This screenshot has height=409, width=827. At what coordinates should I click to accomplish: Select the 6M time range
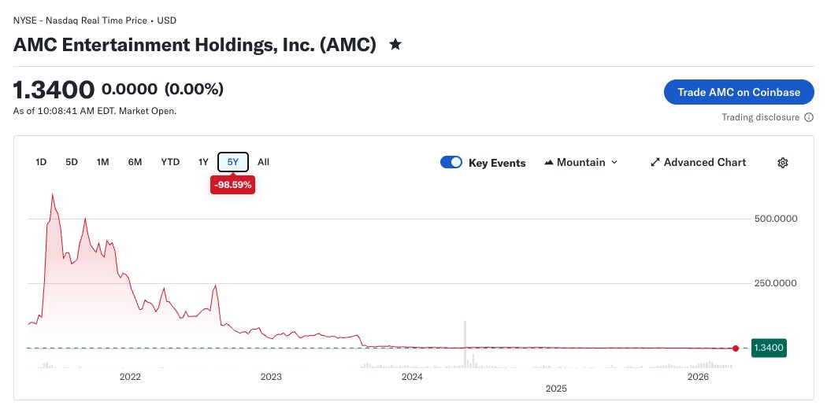(x=135, y=163)
